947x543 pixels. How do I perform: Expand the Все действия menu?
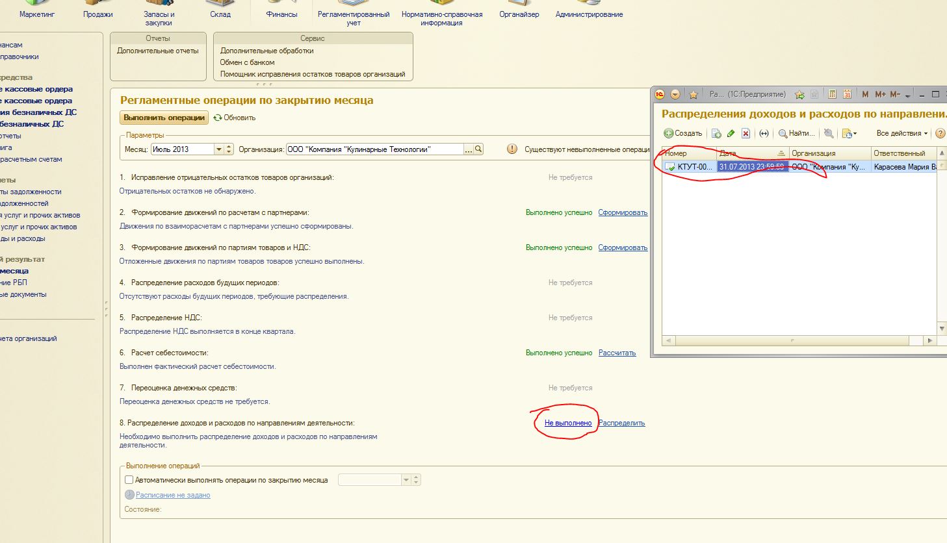point(902,133)
